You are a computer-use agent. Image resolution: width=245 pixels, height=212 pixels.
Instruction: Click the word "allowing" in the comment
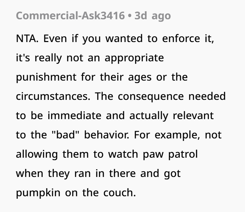pos(35,154)
